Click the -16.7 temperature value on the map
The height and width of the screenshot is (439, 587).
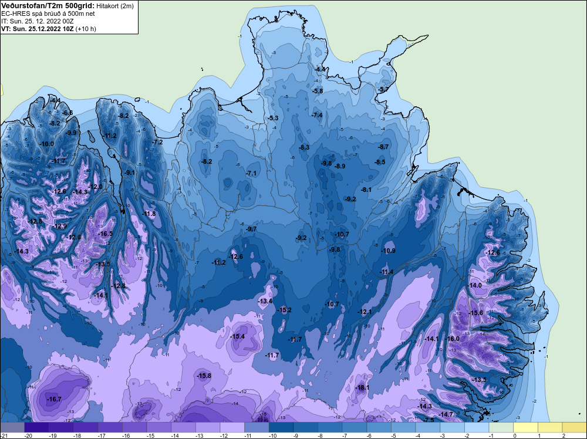(54, 399)
